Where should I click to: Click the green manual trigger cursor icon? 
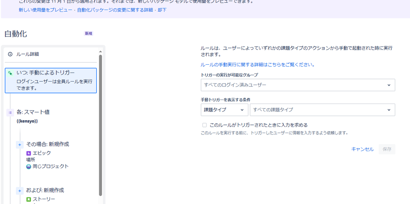pyautogui.click(x=10, y=73)
